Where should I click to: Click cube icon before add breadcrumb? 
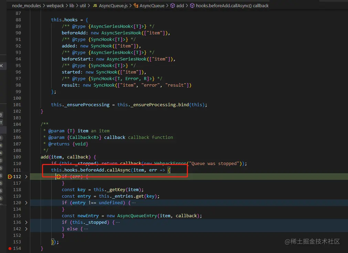click(172, 5)
